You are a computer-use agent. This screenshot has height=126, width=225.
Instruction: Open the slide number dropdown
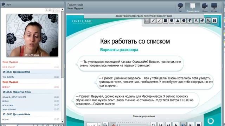click(99, 125)
